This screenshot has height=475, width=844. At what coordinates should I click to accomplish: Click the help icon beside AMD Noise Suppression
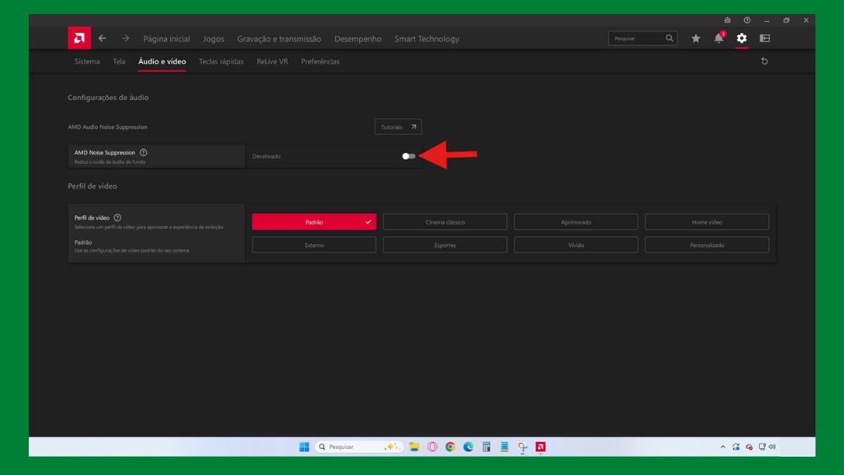(x=144, y=152)
